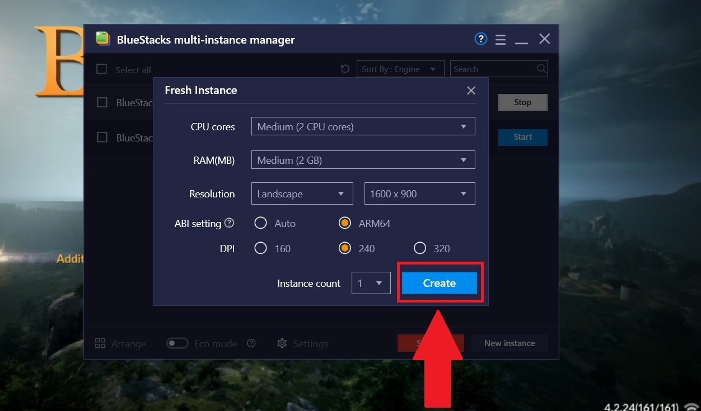Open Settings via the gear icon
This screenshot has height=411, width=701.
click(282, 343)
